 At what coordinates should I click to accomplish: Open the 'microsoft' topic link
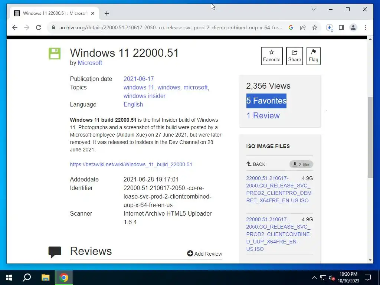click(196, 87)
